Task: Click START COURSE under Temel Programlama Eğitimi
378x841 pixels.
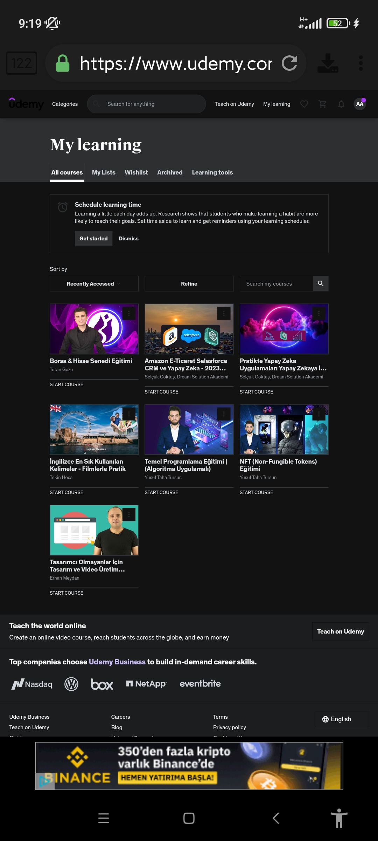Action: tap(161, 492)
